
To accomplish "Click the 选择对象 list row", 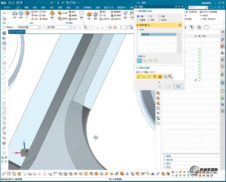I will point(157,34).
